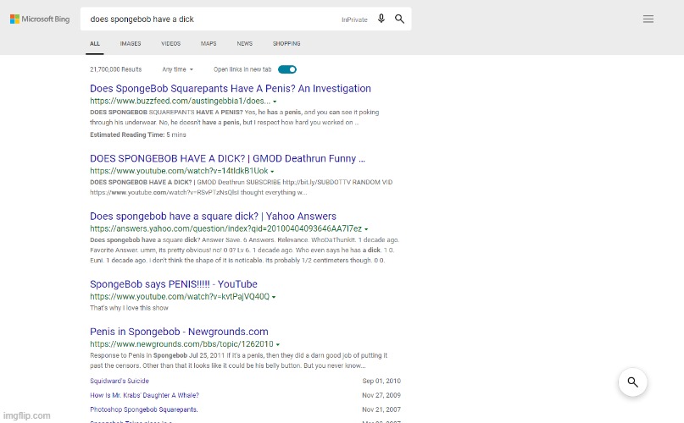Click the floating round search button
The height and width of the screenshot is (423, 684).
click(632, 382)
